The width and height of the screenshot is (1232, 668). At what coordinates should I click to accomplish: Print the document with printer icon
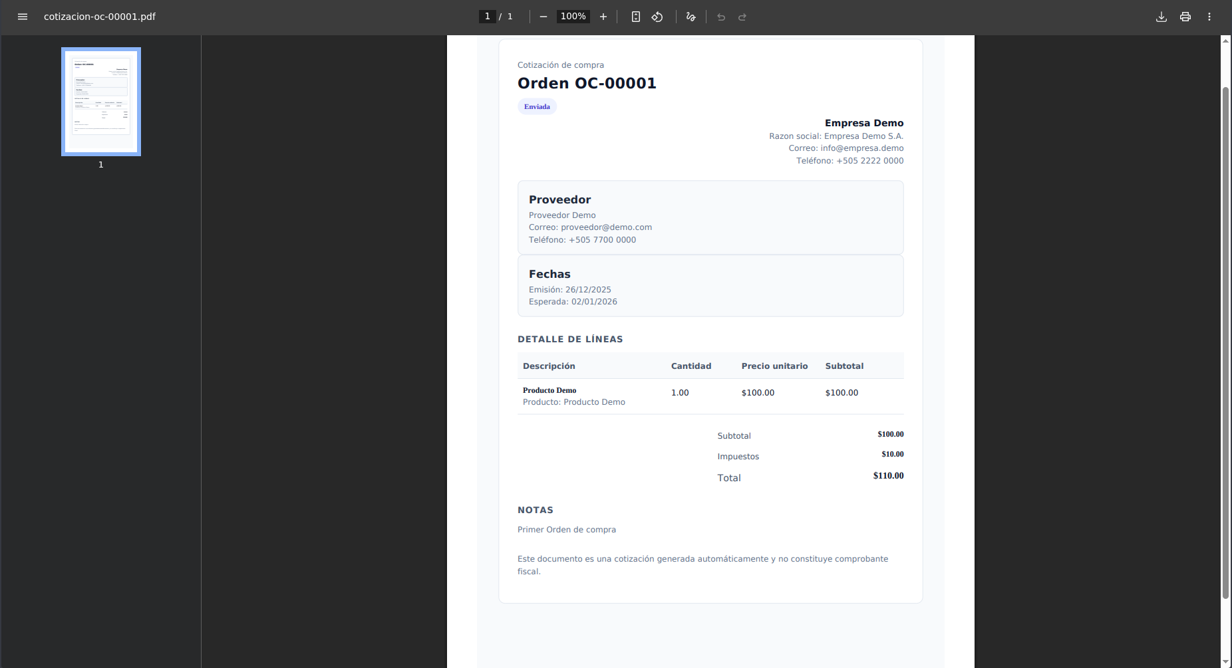[1185, 17]
